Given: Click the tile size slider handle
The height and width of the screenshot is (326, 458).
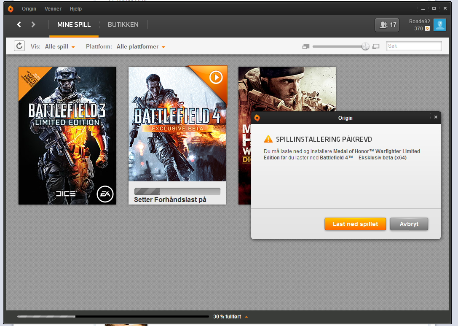Looking at the screenshot, I should pyautogui.click(x=365, y=46).
